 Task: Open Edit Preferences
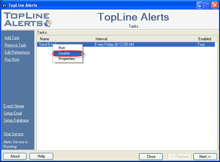17,52
